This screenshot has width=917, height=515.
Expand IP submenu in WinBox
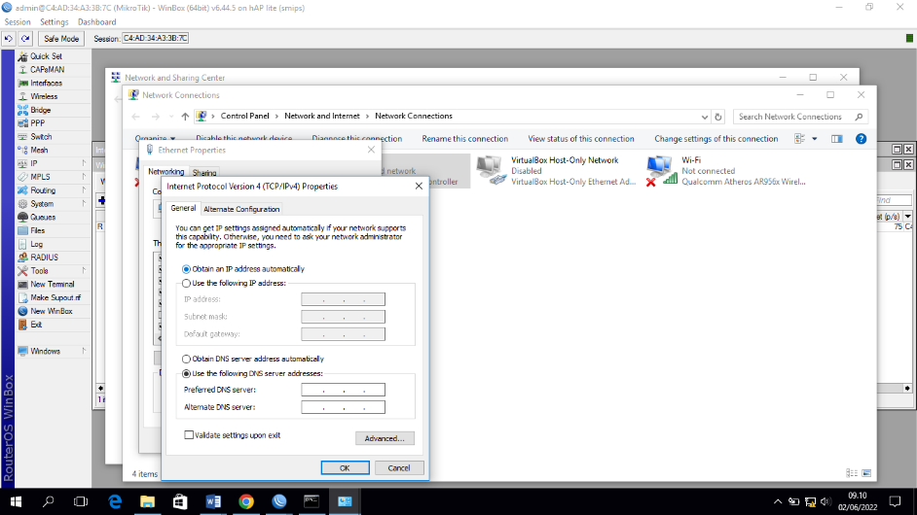(84, 163)
